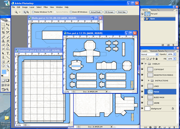Screen dimensions: 180x129
Task: Hide the REGISTRATION MARKS layer
Action: [142, 75]
